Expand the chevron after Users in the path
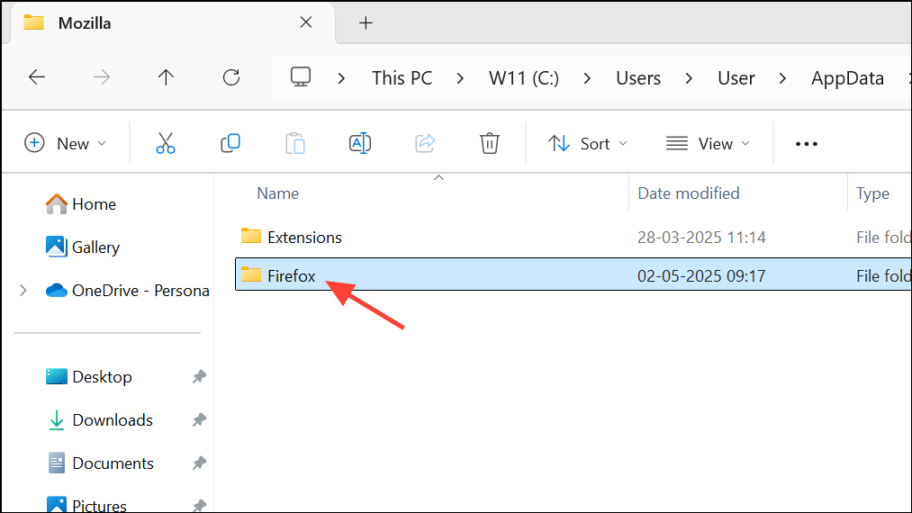Image resolution: width=912 pixels, height=513 pixels. click(689, 78)
